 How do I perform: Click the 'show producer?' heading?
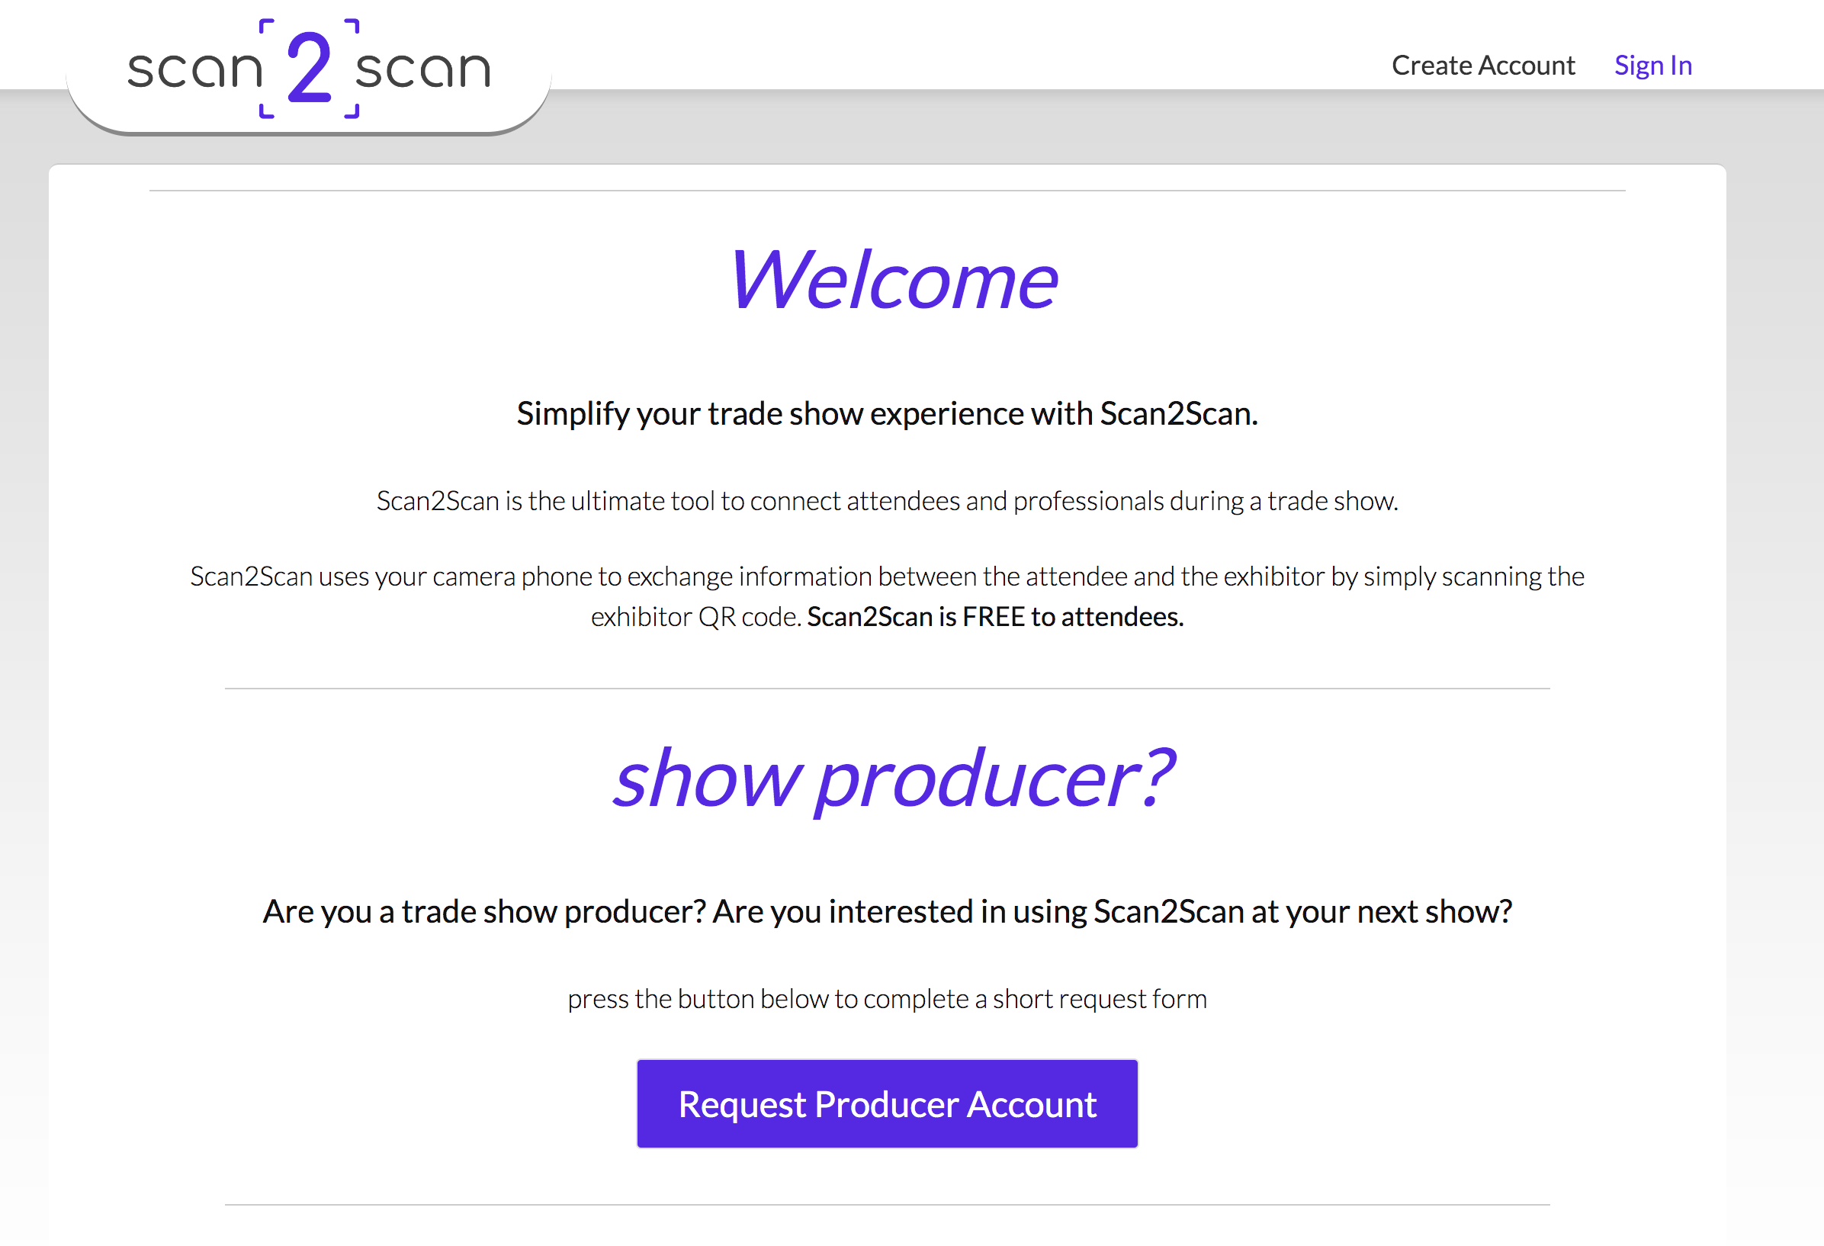(894, 777)
